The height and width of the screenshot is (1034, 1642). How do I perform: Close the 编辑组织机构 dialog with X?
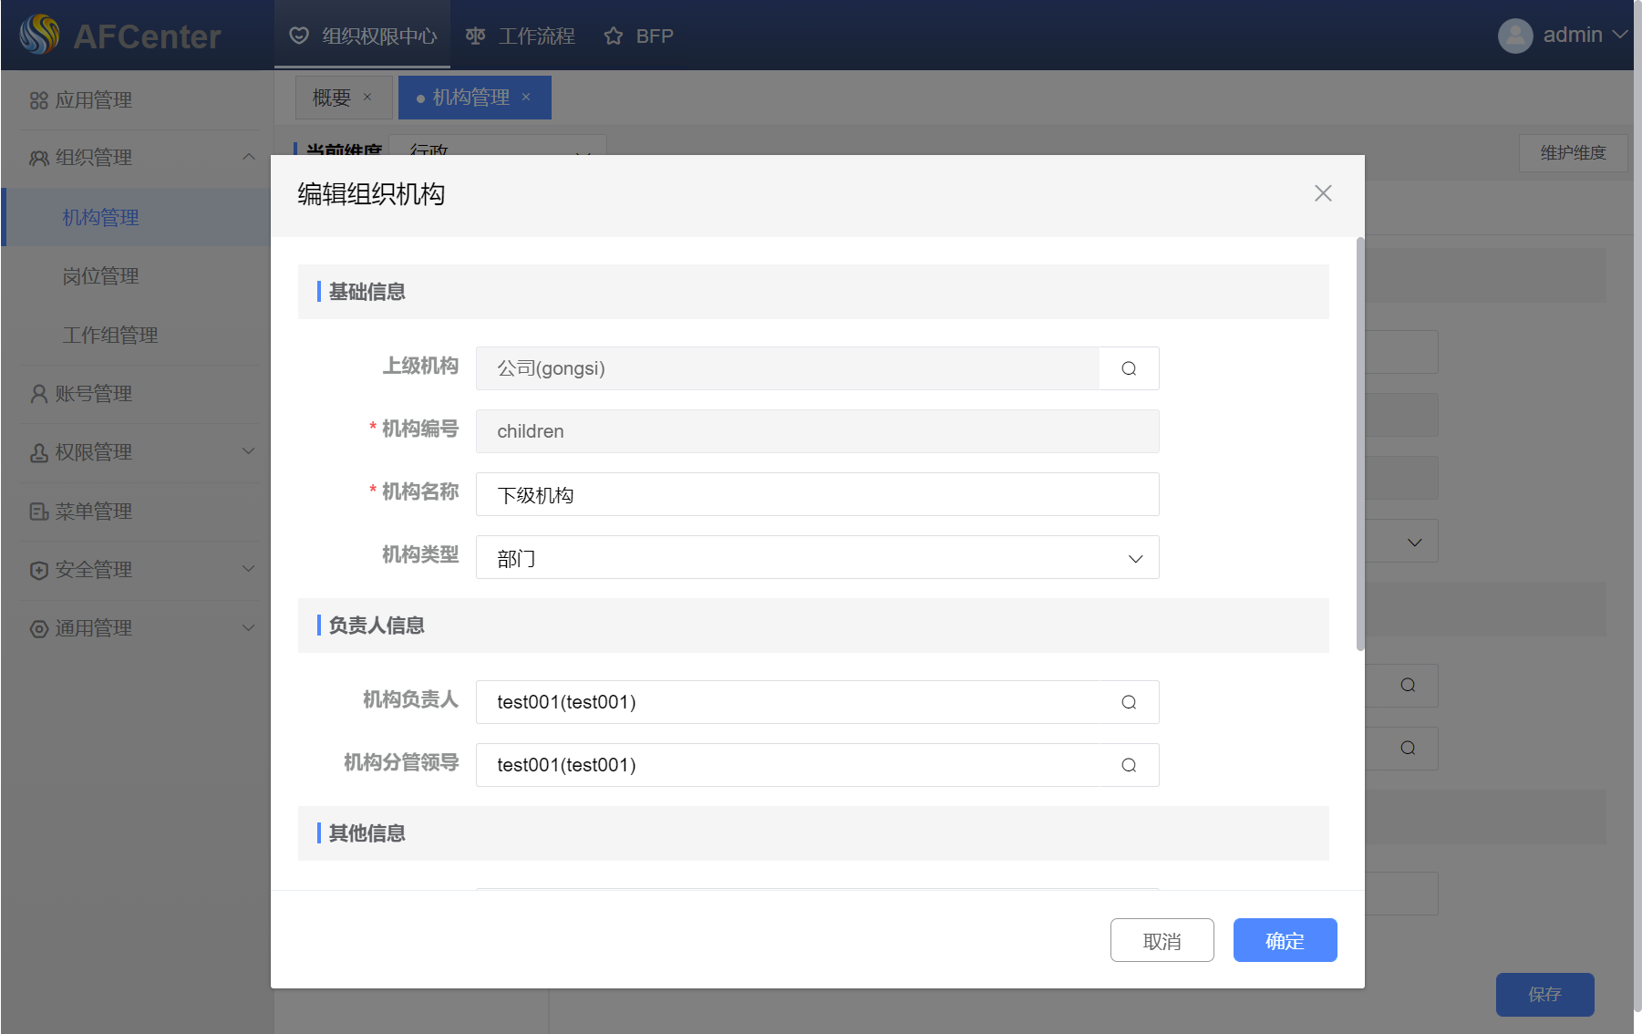(1323, 193)
